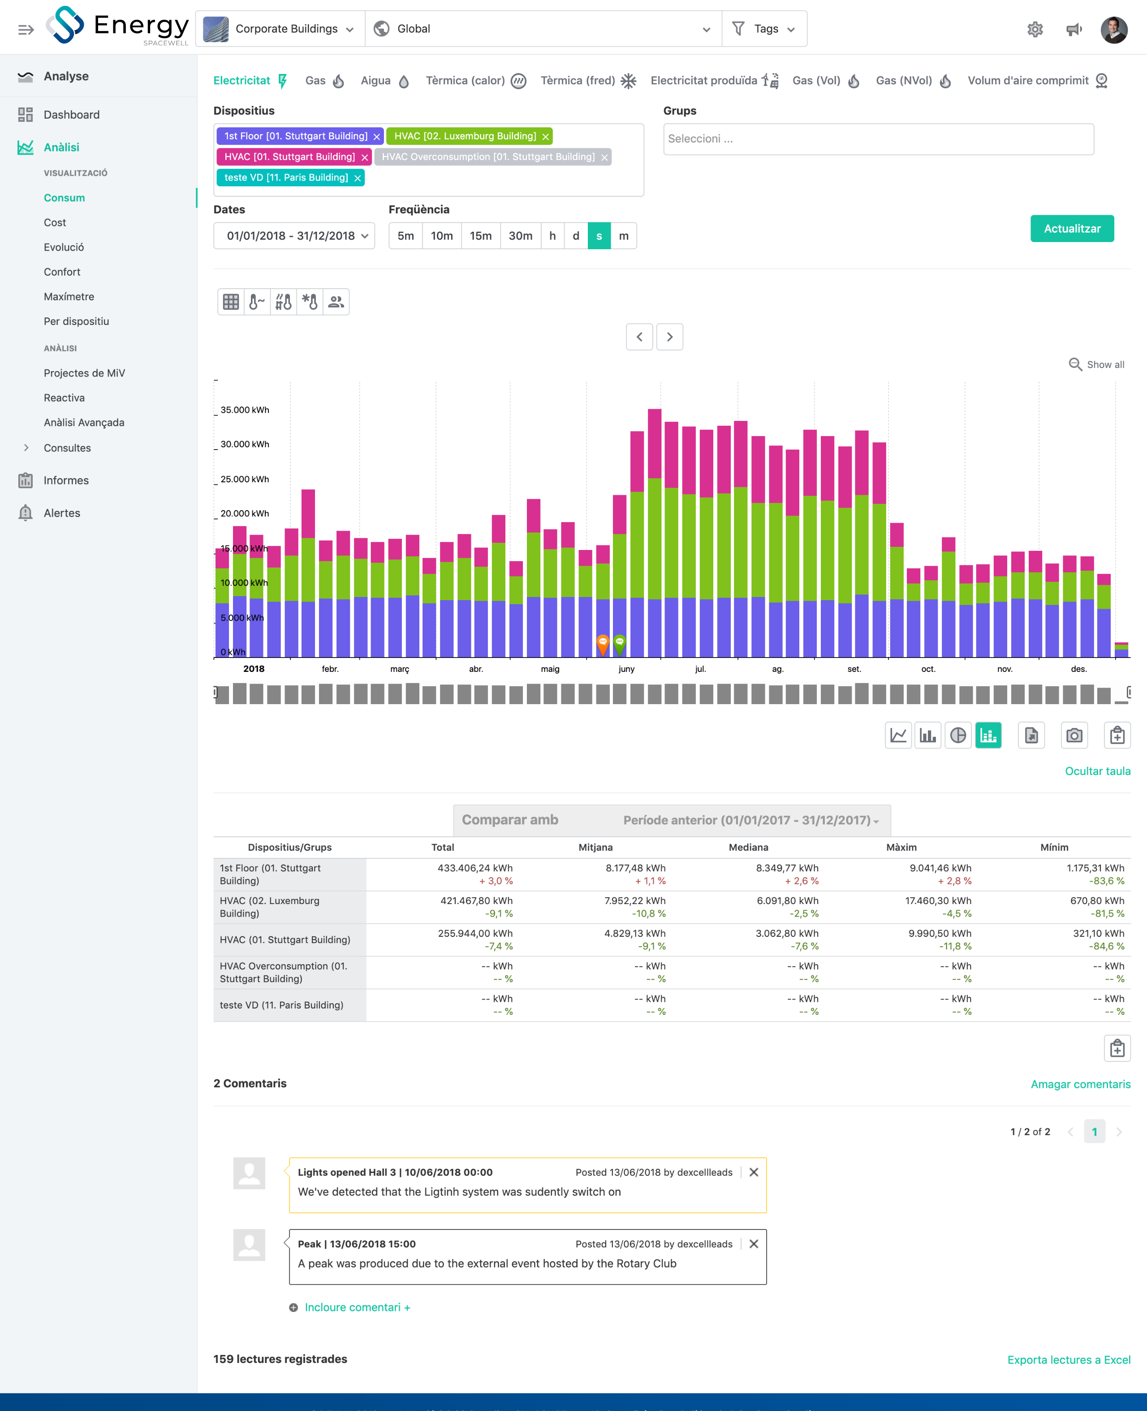Select the temperature overlay thermometer icon
The image size is (1147, 1411).
coord(256,301)
